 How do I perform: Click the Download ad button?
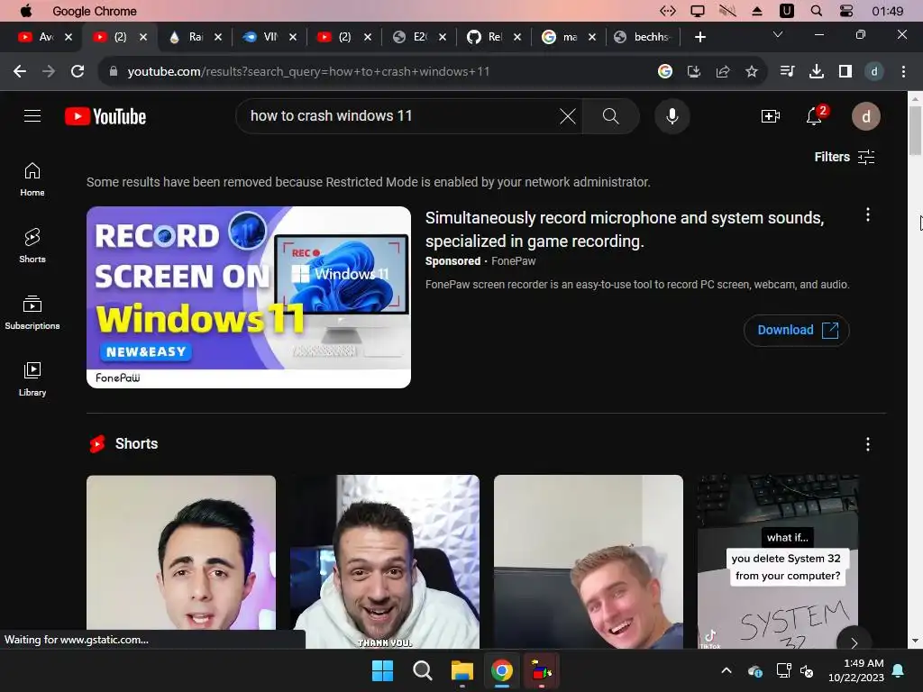(797, 330)
